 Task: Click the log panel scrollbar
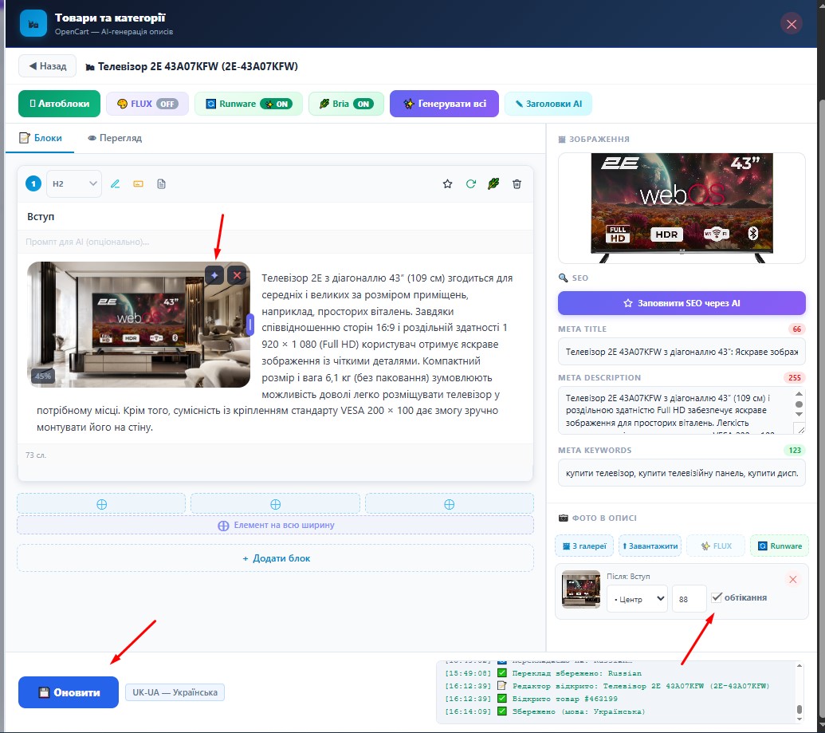pos(799,691)
